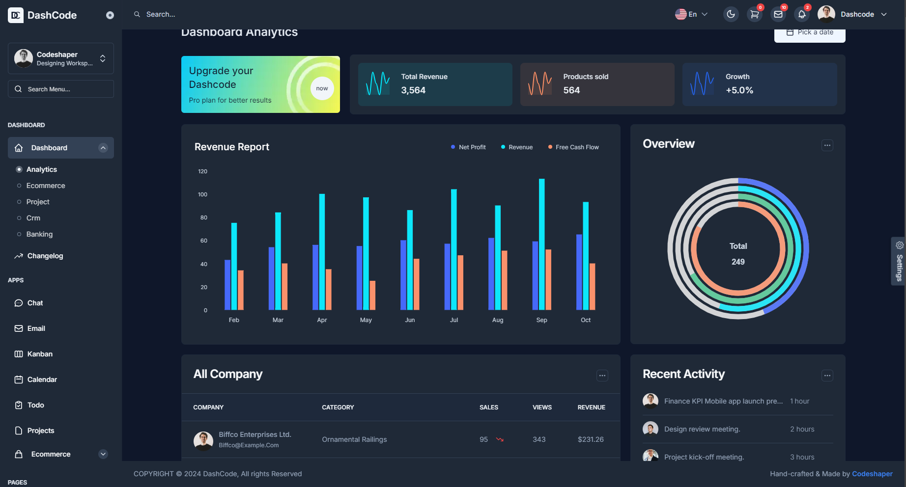Click Biffco Enterprises Ltd. company name

255,434
